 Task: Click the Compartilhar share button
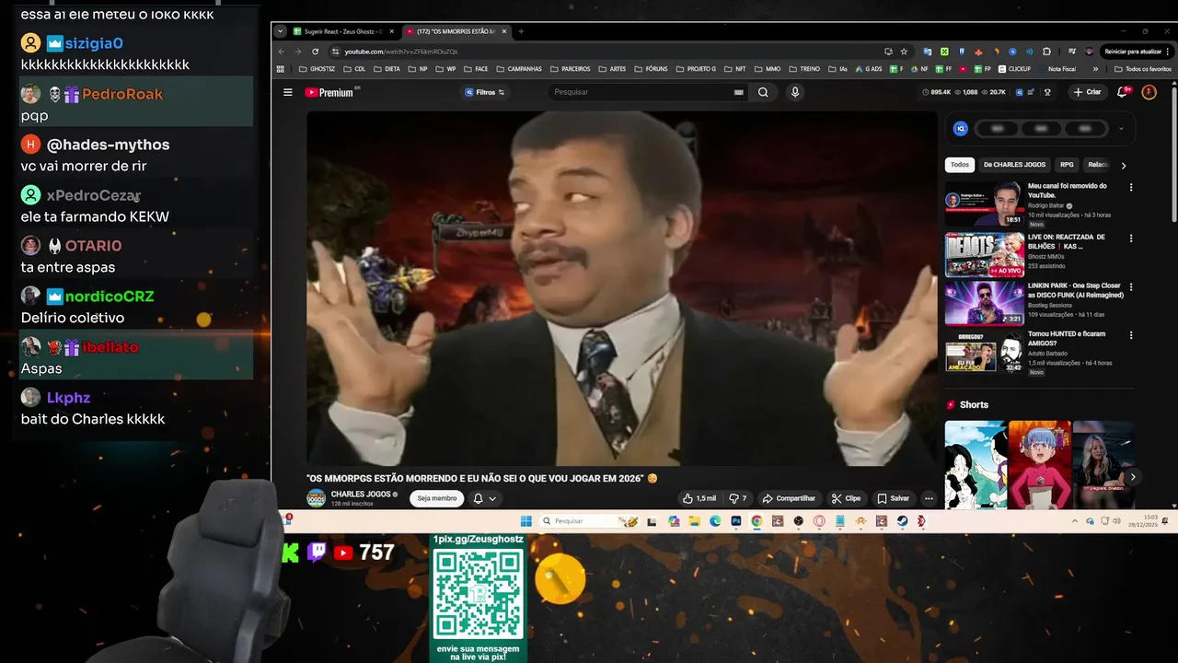click(790, 498)
